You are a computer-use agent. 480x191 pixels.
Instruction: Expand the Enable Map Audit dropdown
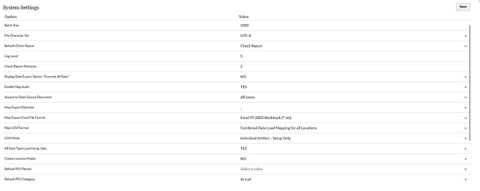pyautogui.click(x=465, y=87)
